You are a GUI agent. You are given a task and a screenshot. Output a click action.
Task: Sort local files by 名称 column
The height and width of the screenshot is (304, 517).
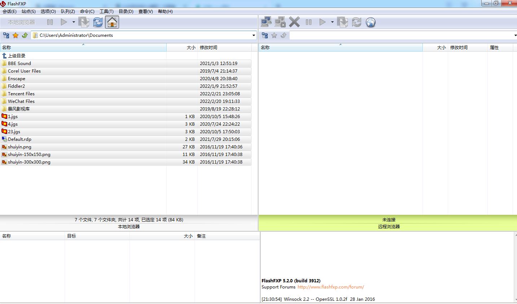(83, 48)
